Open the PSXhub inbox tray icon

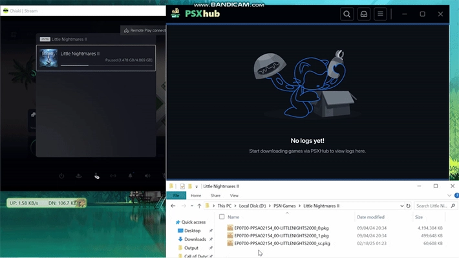tap(363, 14)
